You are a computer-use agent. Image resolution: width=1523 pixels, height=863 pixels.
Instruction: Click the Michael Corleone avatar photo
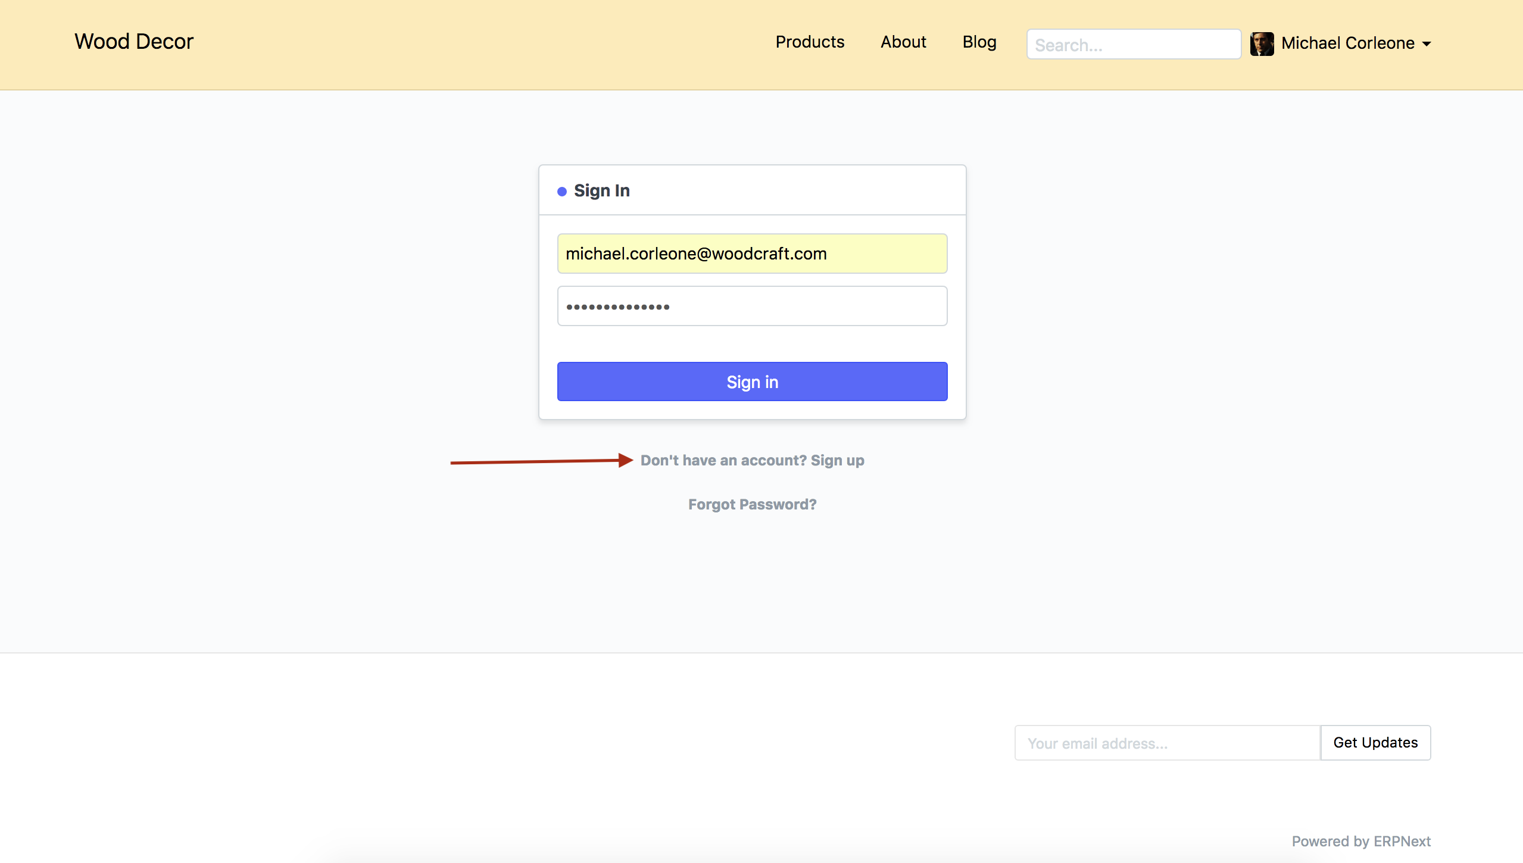coord(1262,43)
